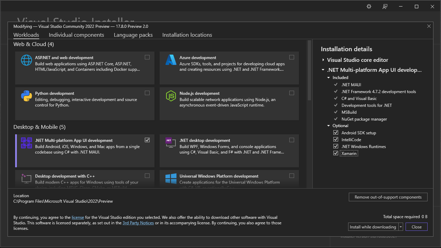
Task: Check the .NET desktop development workload
Action: pyautogui.click(x=292, y=140)
